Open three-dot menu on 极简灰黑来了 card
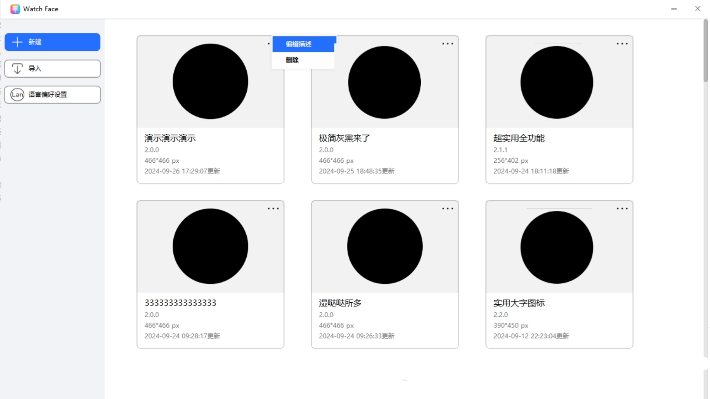Screen dimensions: 710x399 448,44
